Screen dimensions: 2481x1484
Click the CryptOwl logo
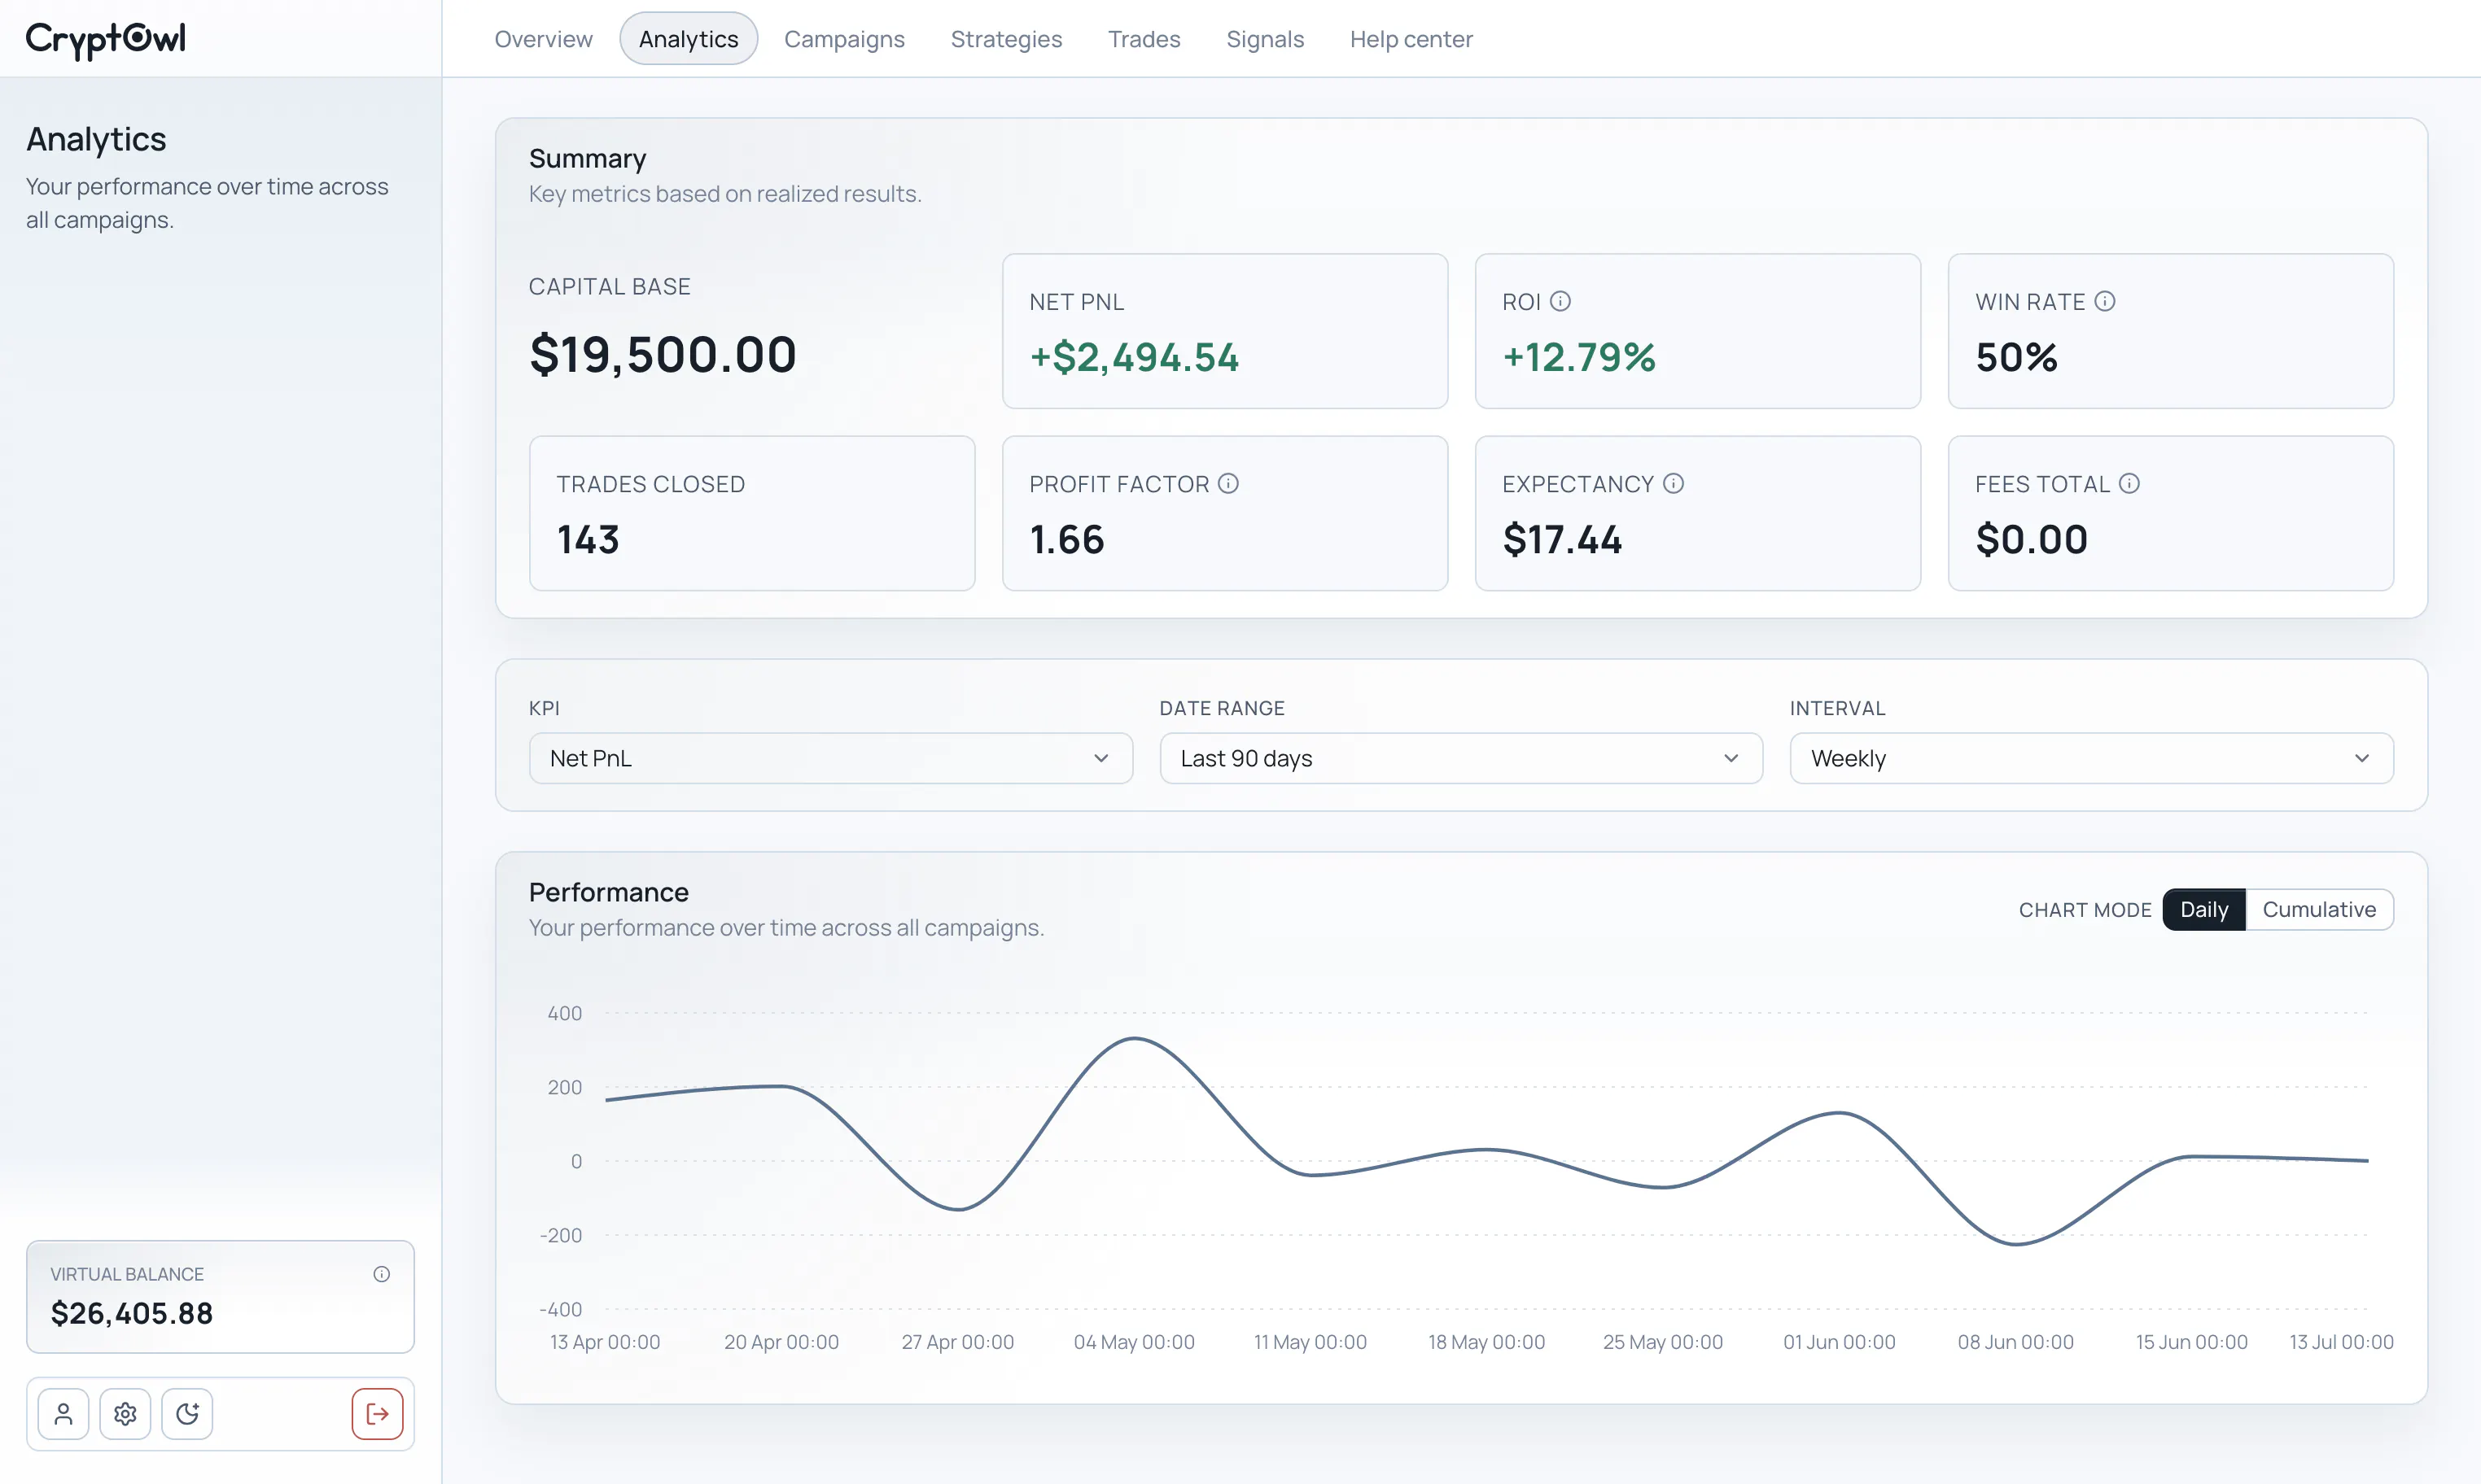point(105,39)
